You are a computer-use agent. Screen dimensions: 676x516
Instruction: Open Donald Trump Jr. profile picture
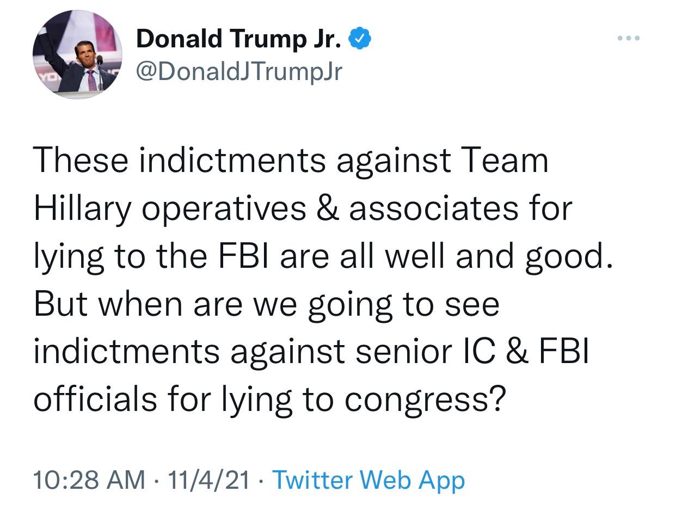(x=78, y=54)
